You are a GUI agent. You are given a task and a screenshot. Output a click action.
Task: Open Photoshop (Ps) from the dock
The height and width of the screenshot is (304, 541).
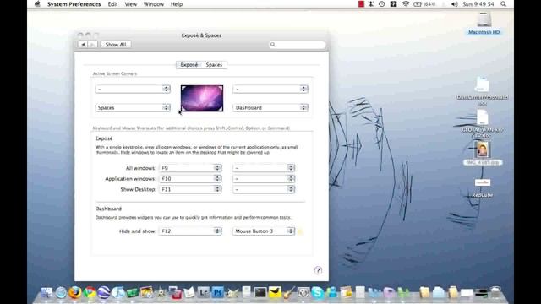coord(218,293)
